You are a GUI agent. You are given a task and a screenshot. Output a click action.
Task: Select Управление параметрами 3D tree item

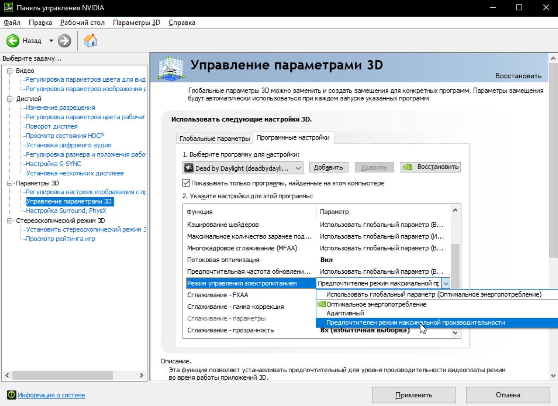coord(70,201)
